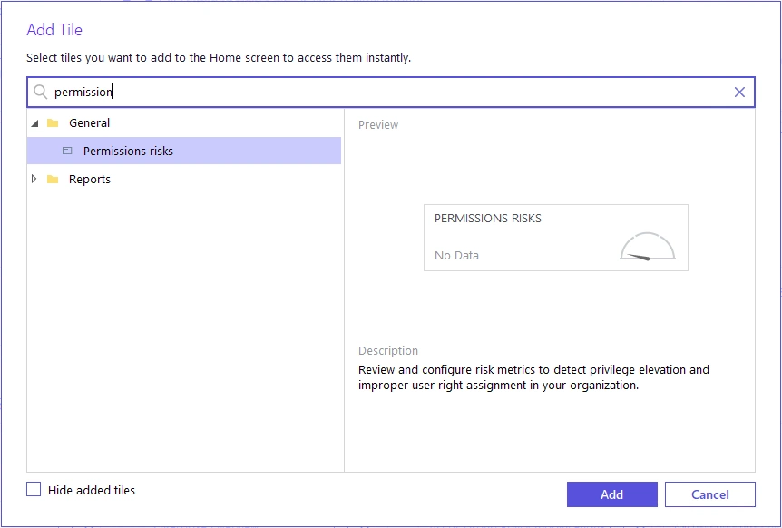Enable the Hide added tiles checkbox
Viewport: 782px width, 528px height.
(x=34, y=490)
